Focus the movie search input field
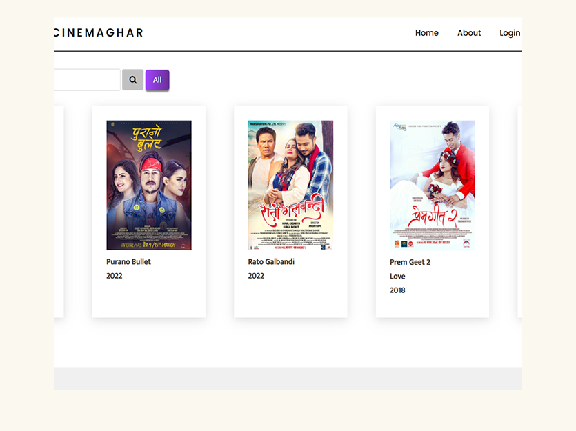Viewport: 576px width, 431px height. pyautogui.click(x=87, y=80)
